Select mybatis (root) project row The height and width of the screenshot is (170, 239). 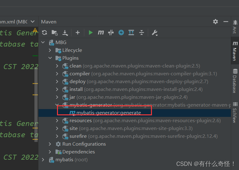(x=135, y=160)
